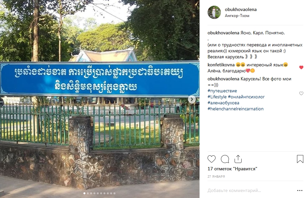
Task: Open #путешествие hashtag
Action: point(222,91)
